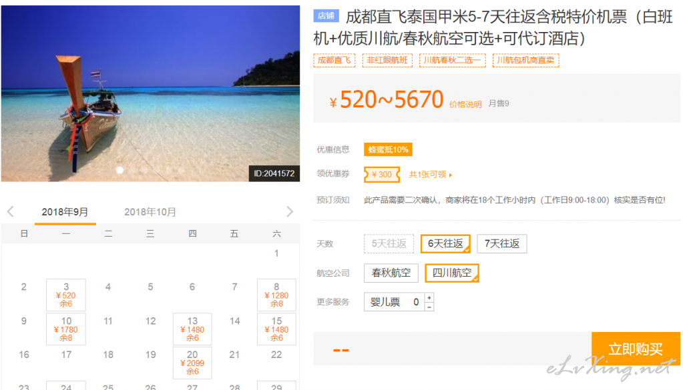
Task: Open the 价格说明 price explanation link
Action: [x=465, y=105]
